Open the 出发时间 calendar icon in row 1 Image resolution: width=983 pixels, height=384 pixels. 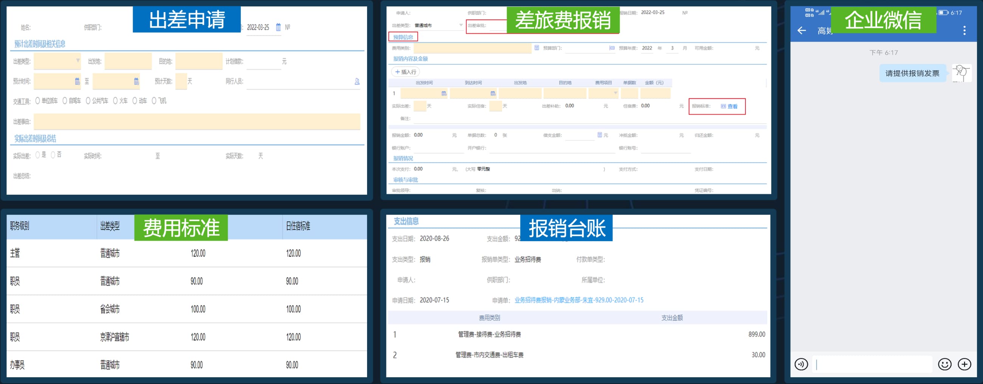(x=444, y=93)
